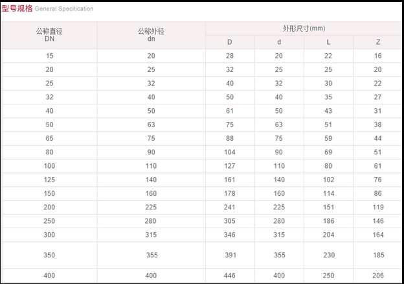Select the cell with value 104
This screenshot has height=284, width=404.
[x=230, y=152]
